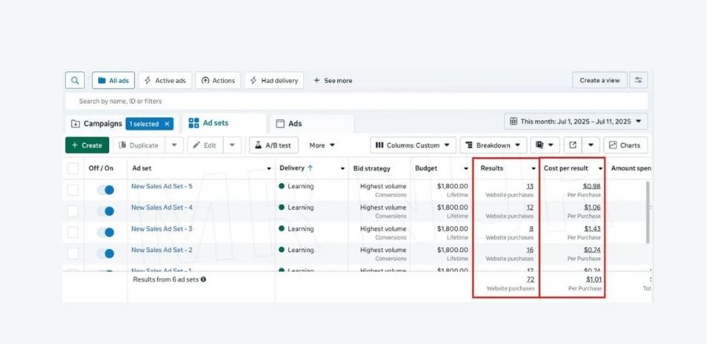The height and width of the screenshot is (344, 707).
Task: Tick checkbox for New Sales Ad Set - 4
Action: point(72,211)
